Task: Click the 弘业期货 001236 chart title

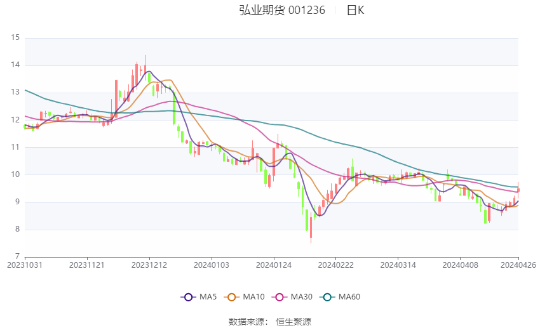Action: pyautogui.click(x=282, y=10)
